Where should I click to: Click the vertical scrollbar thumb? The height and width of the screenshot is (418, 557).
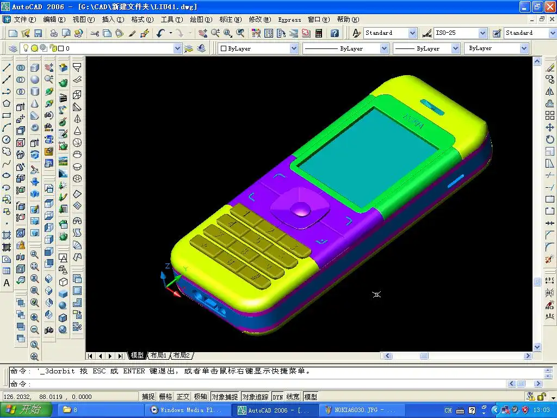point(537,281)
